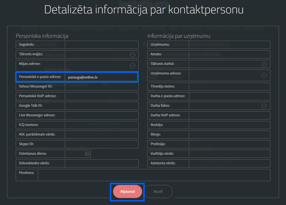Screen dimensions: 286x205
Task: Click the Google Talk ID field
Action: [102, 106]
